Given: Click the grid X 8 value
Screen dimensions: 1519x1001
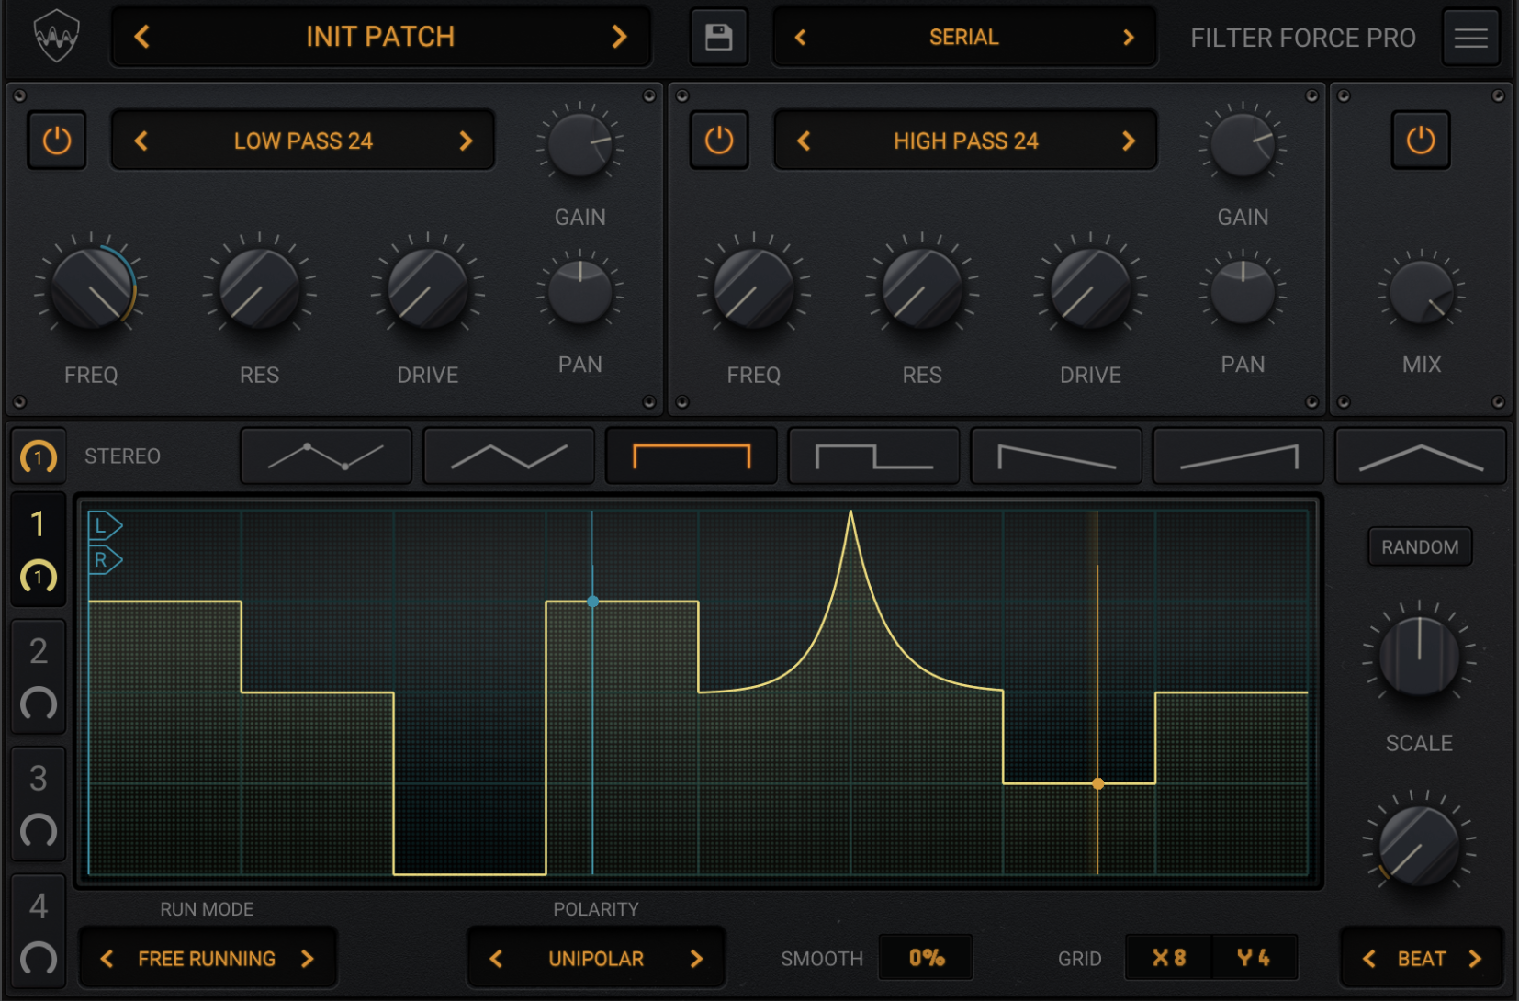Looking at the screenshot, I should (x=1169, y=958).
